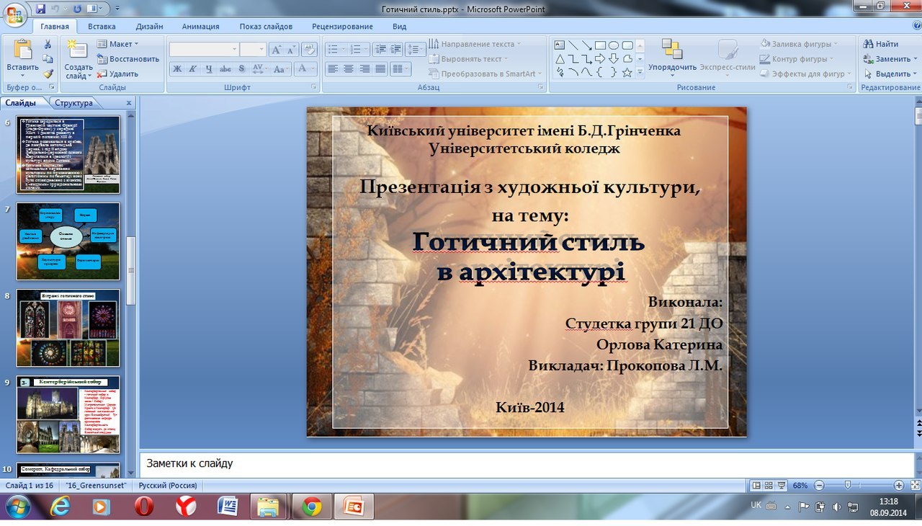Click Удалить to delete the slide
This screenshot has height=526, width=922.
(x=117, y=73)
